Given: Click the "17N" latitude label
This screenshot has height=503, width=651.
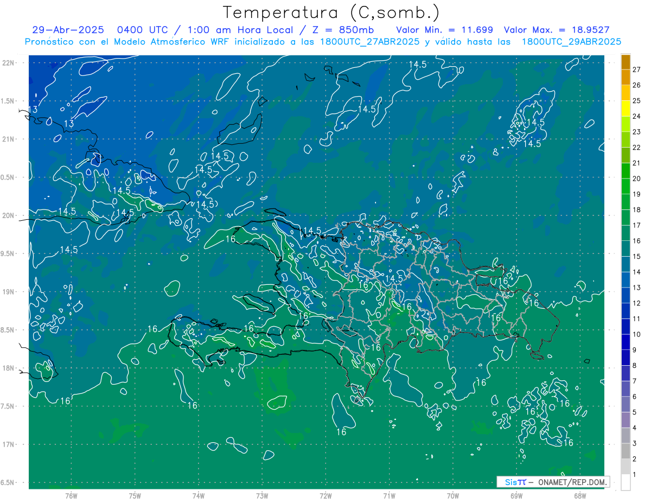Looking at the screenshot, I should tap(8, 444).
